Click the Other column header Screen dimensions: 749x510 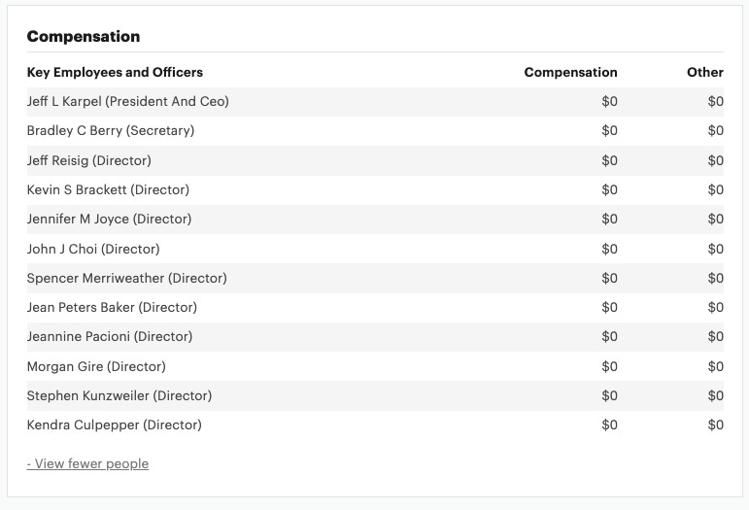[x=705, y=72]
